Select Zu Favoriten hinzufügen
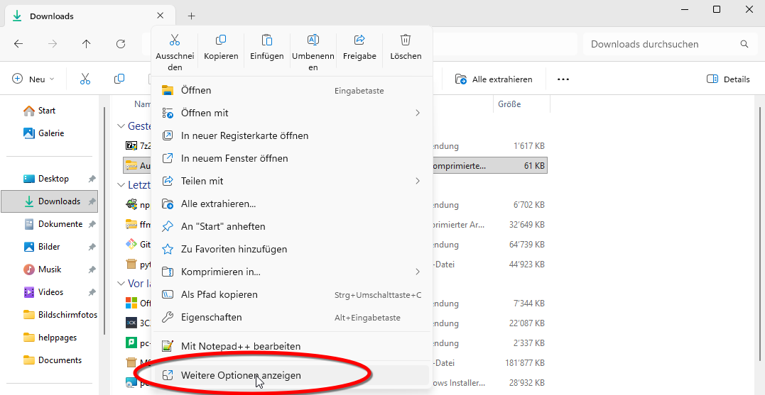The height and width of the screenshot is (395, 765). (x=292, y=249)
